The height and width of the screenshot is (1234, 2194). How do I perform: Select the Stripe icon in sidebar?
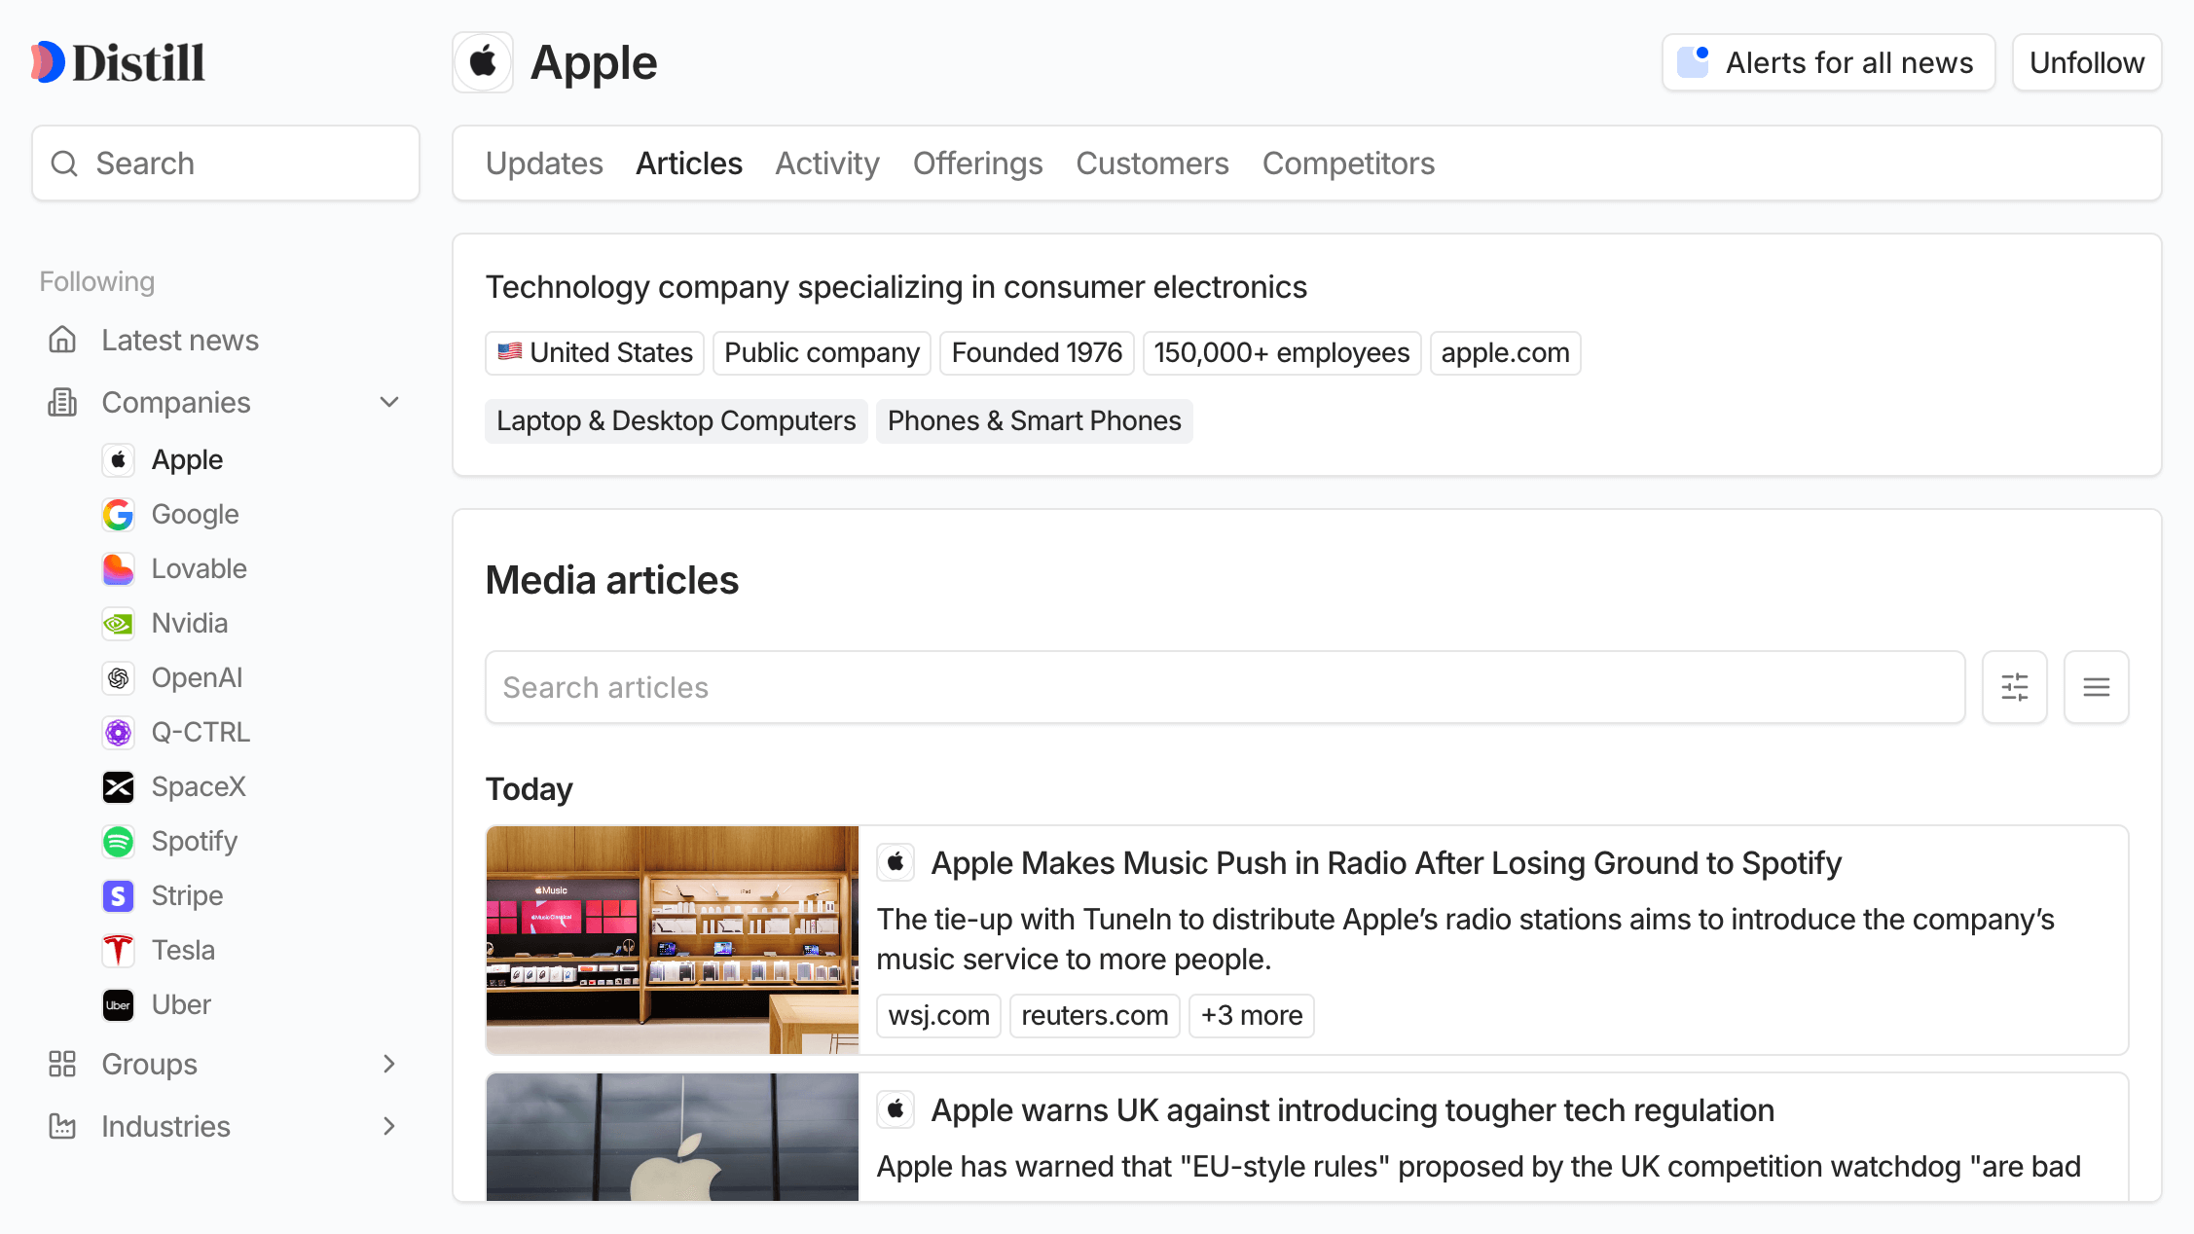click(x=118, y=896)
